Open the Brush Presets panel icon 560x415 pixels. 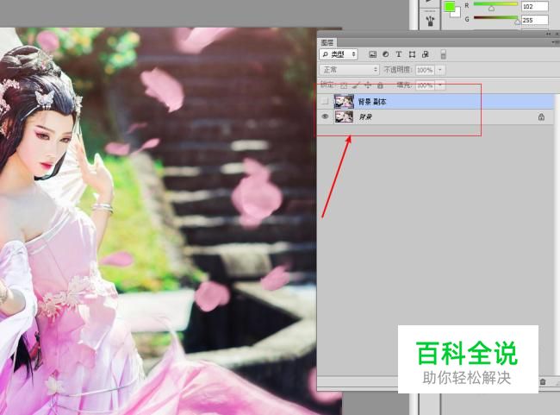coord(430,20)
